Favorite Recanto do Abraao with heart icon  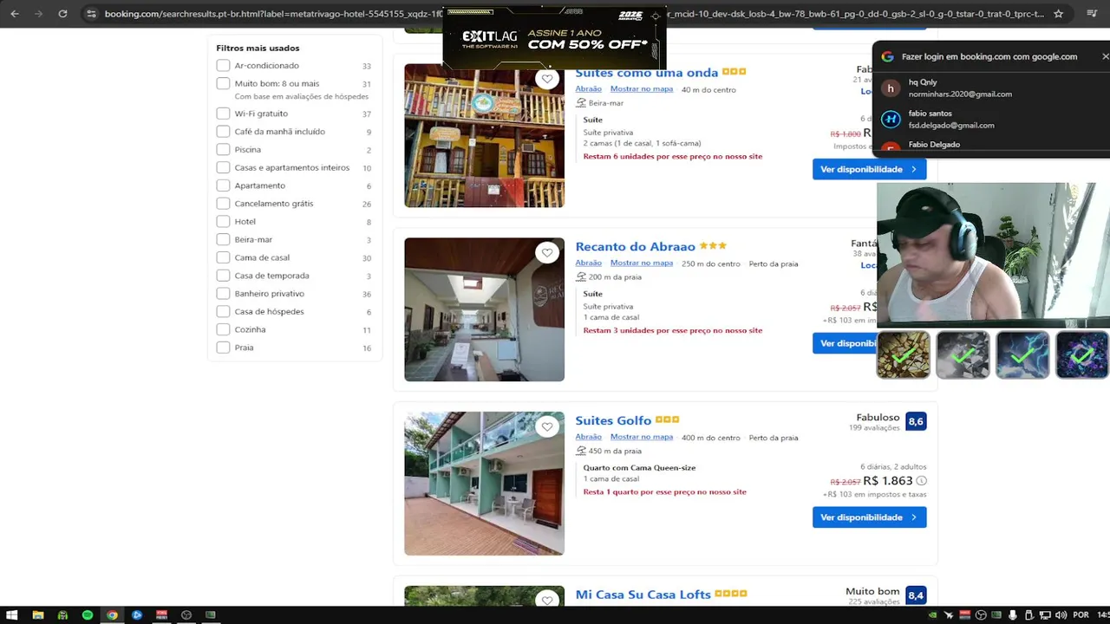tap(547, 252)
